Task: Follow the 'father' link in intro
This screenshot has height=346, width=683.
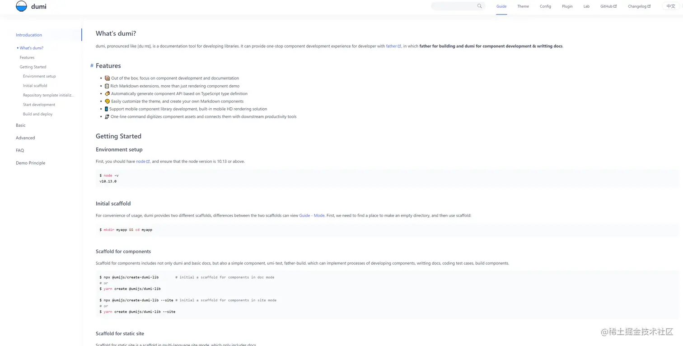Action: pos(391,46)
